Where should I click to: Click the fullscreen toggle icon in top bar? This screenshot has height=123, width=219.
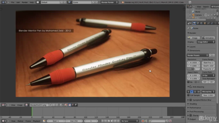190,2
